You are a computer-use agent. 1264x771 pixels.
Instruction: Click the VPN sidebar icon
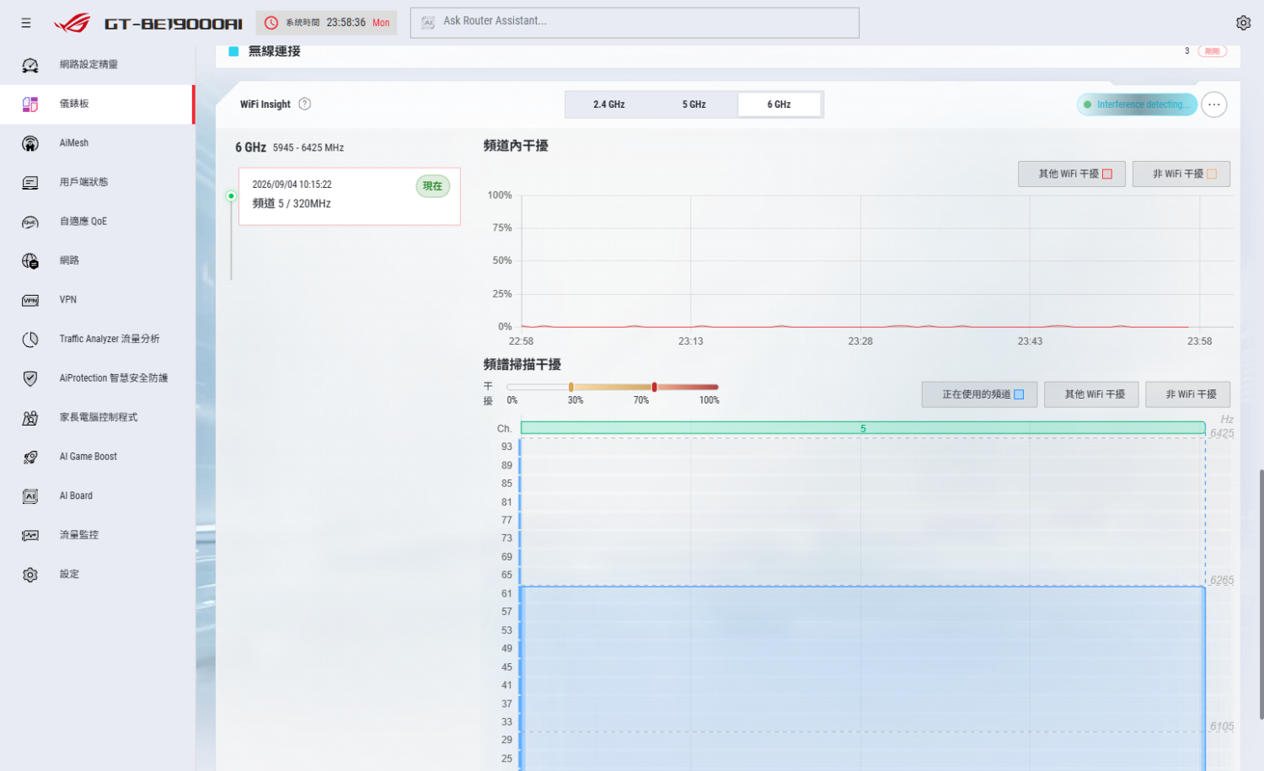pyautogui.click(x=30, y=300)
